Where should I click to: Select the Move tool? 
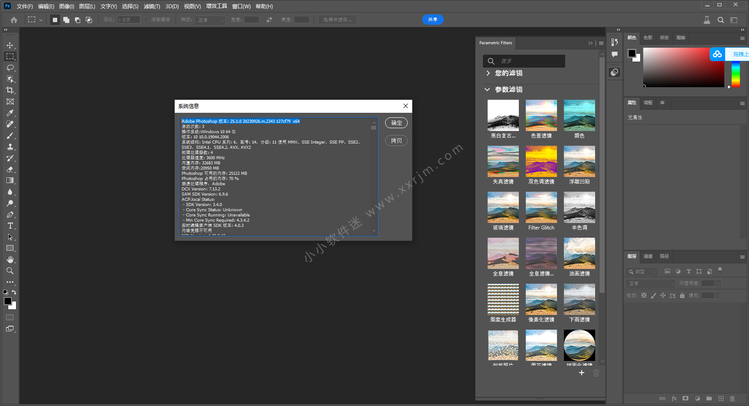coord(10,45)
